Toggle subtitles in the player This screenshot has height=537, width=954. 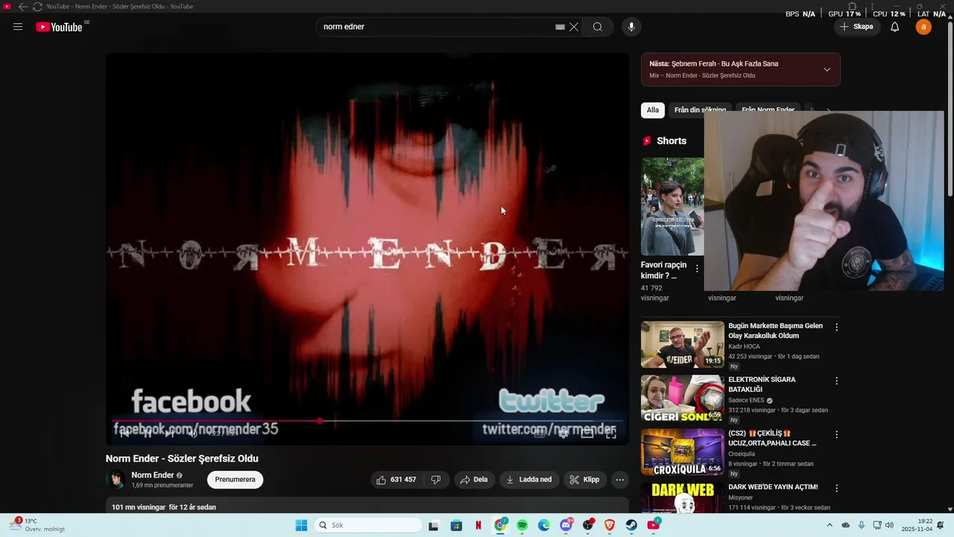(x=540, y=433)
